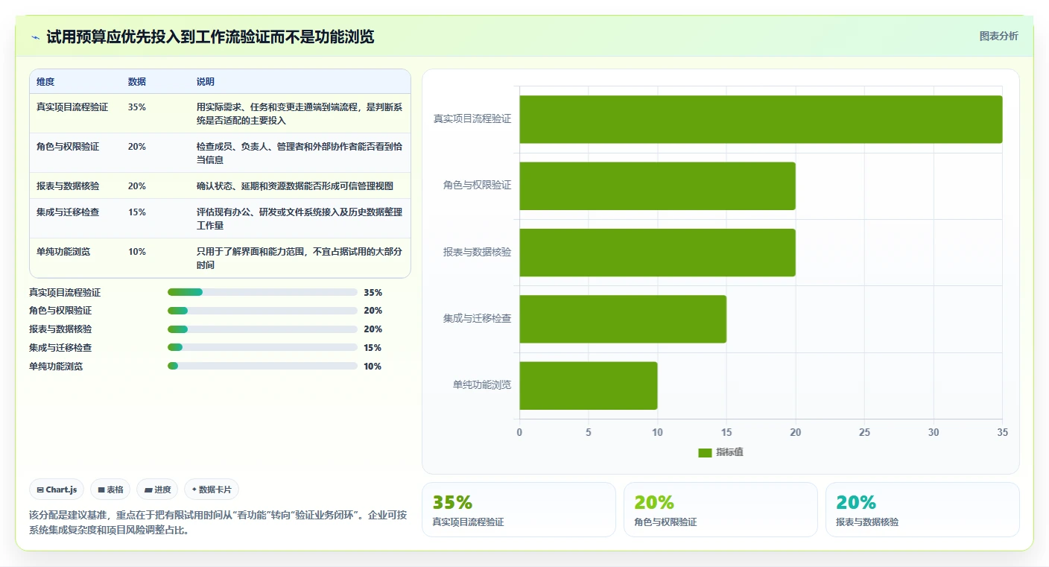Image resolution: width=1049 pixels, height=567 pixels.
Task: Click the 单纯功能浏览 chart bar
Action: pos(589,386)
